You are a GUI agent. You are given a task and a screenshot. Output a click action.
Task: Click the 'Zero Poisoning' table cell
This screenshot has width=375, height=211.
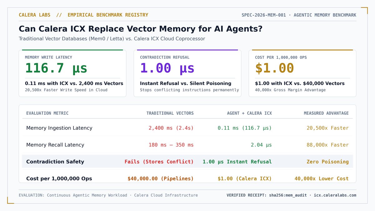coord(328,162)
